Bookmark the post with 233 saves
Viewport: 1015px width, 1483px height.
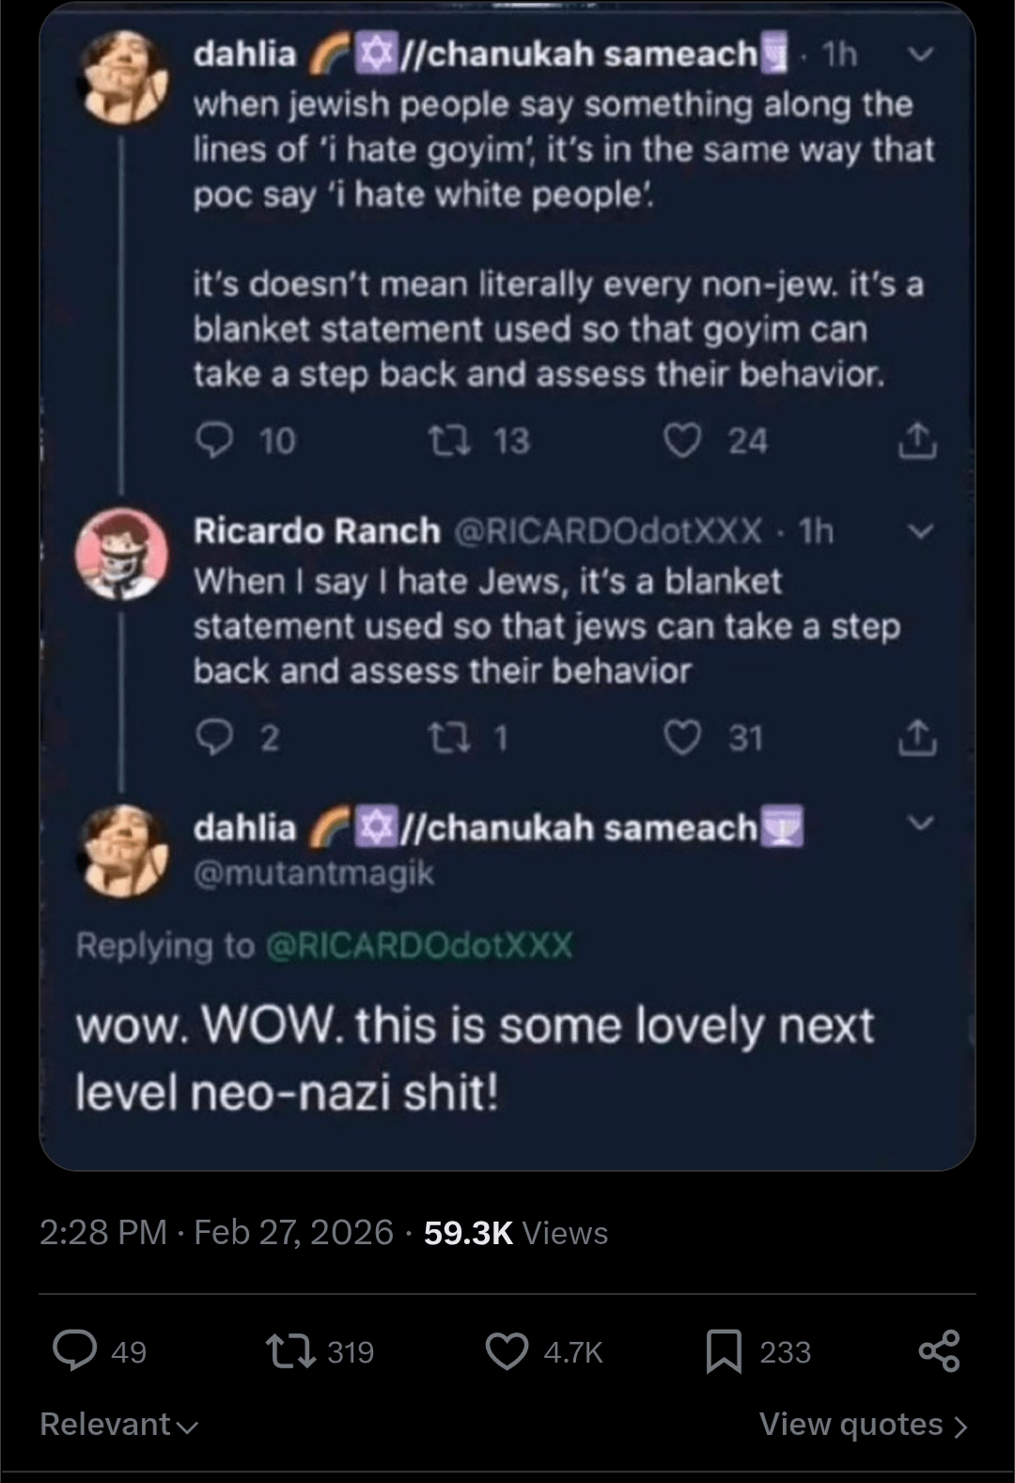[x=724, y=1351]
